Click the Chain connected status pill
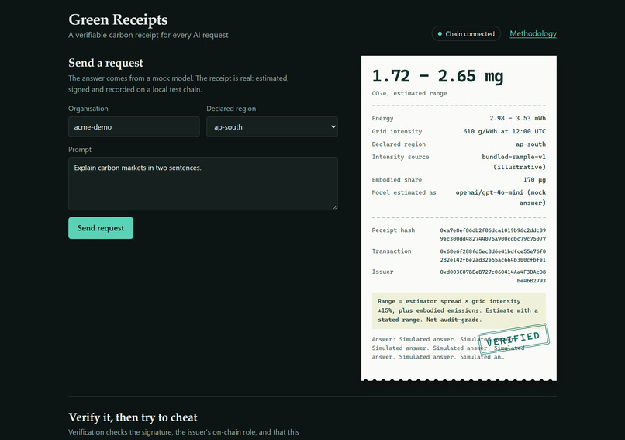Viewport: 625px width, 440px height. 466,34
